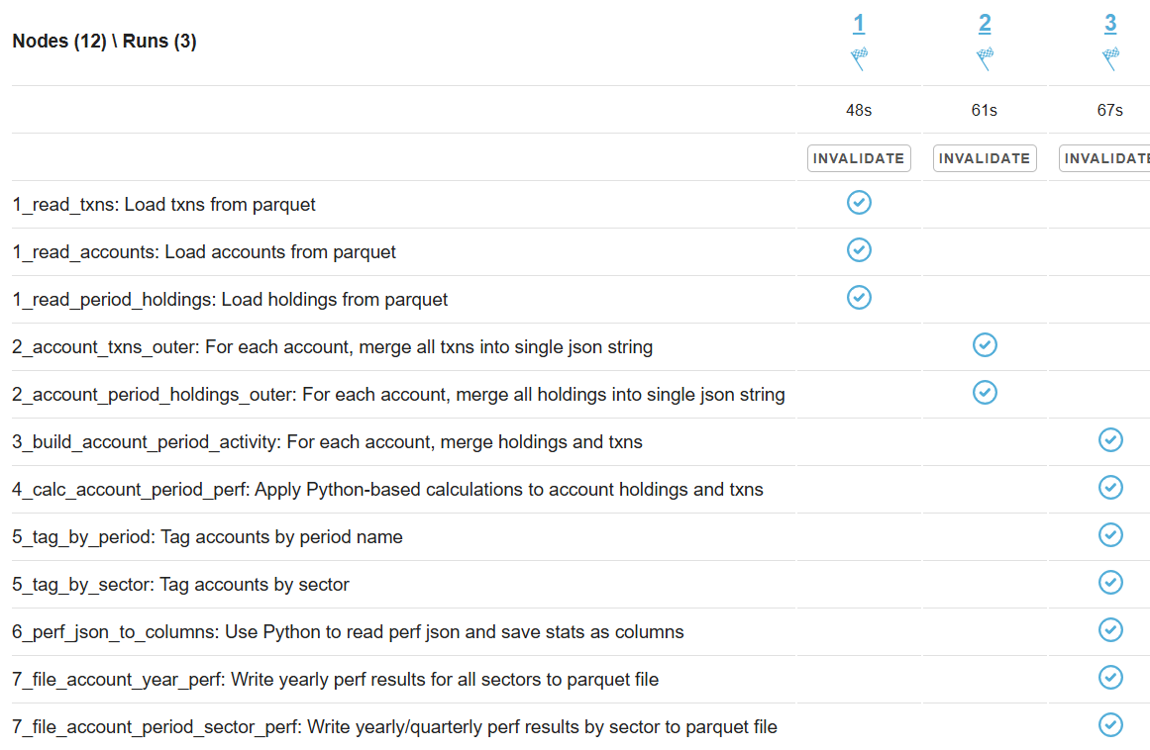Open the run 3 link
This screenshot has width=1150, height=750.
click(1110, 24)
